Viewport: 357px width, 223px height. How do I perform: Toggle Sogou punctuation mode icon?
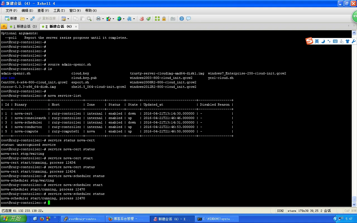tap(329, 41)
